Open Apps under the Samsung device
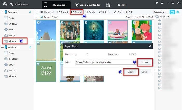 pos(11,18)
